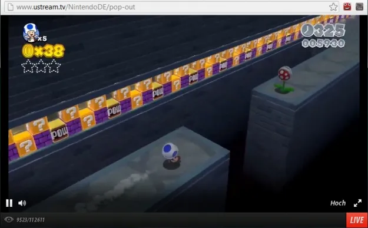The image size is (368, 228).
Task: Click the page document icon in address bar
Action: click(x=11, y=7)
